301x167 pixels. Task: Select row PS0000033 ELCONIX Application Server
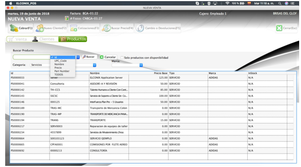click(152, 77)
